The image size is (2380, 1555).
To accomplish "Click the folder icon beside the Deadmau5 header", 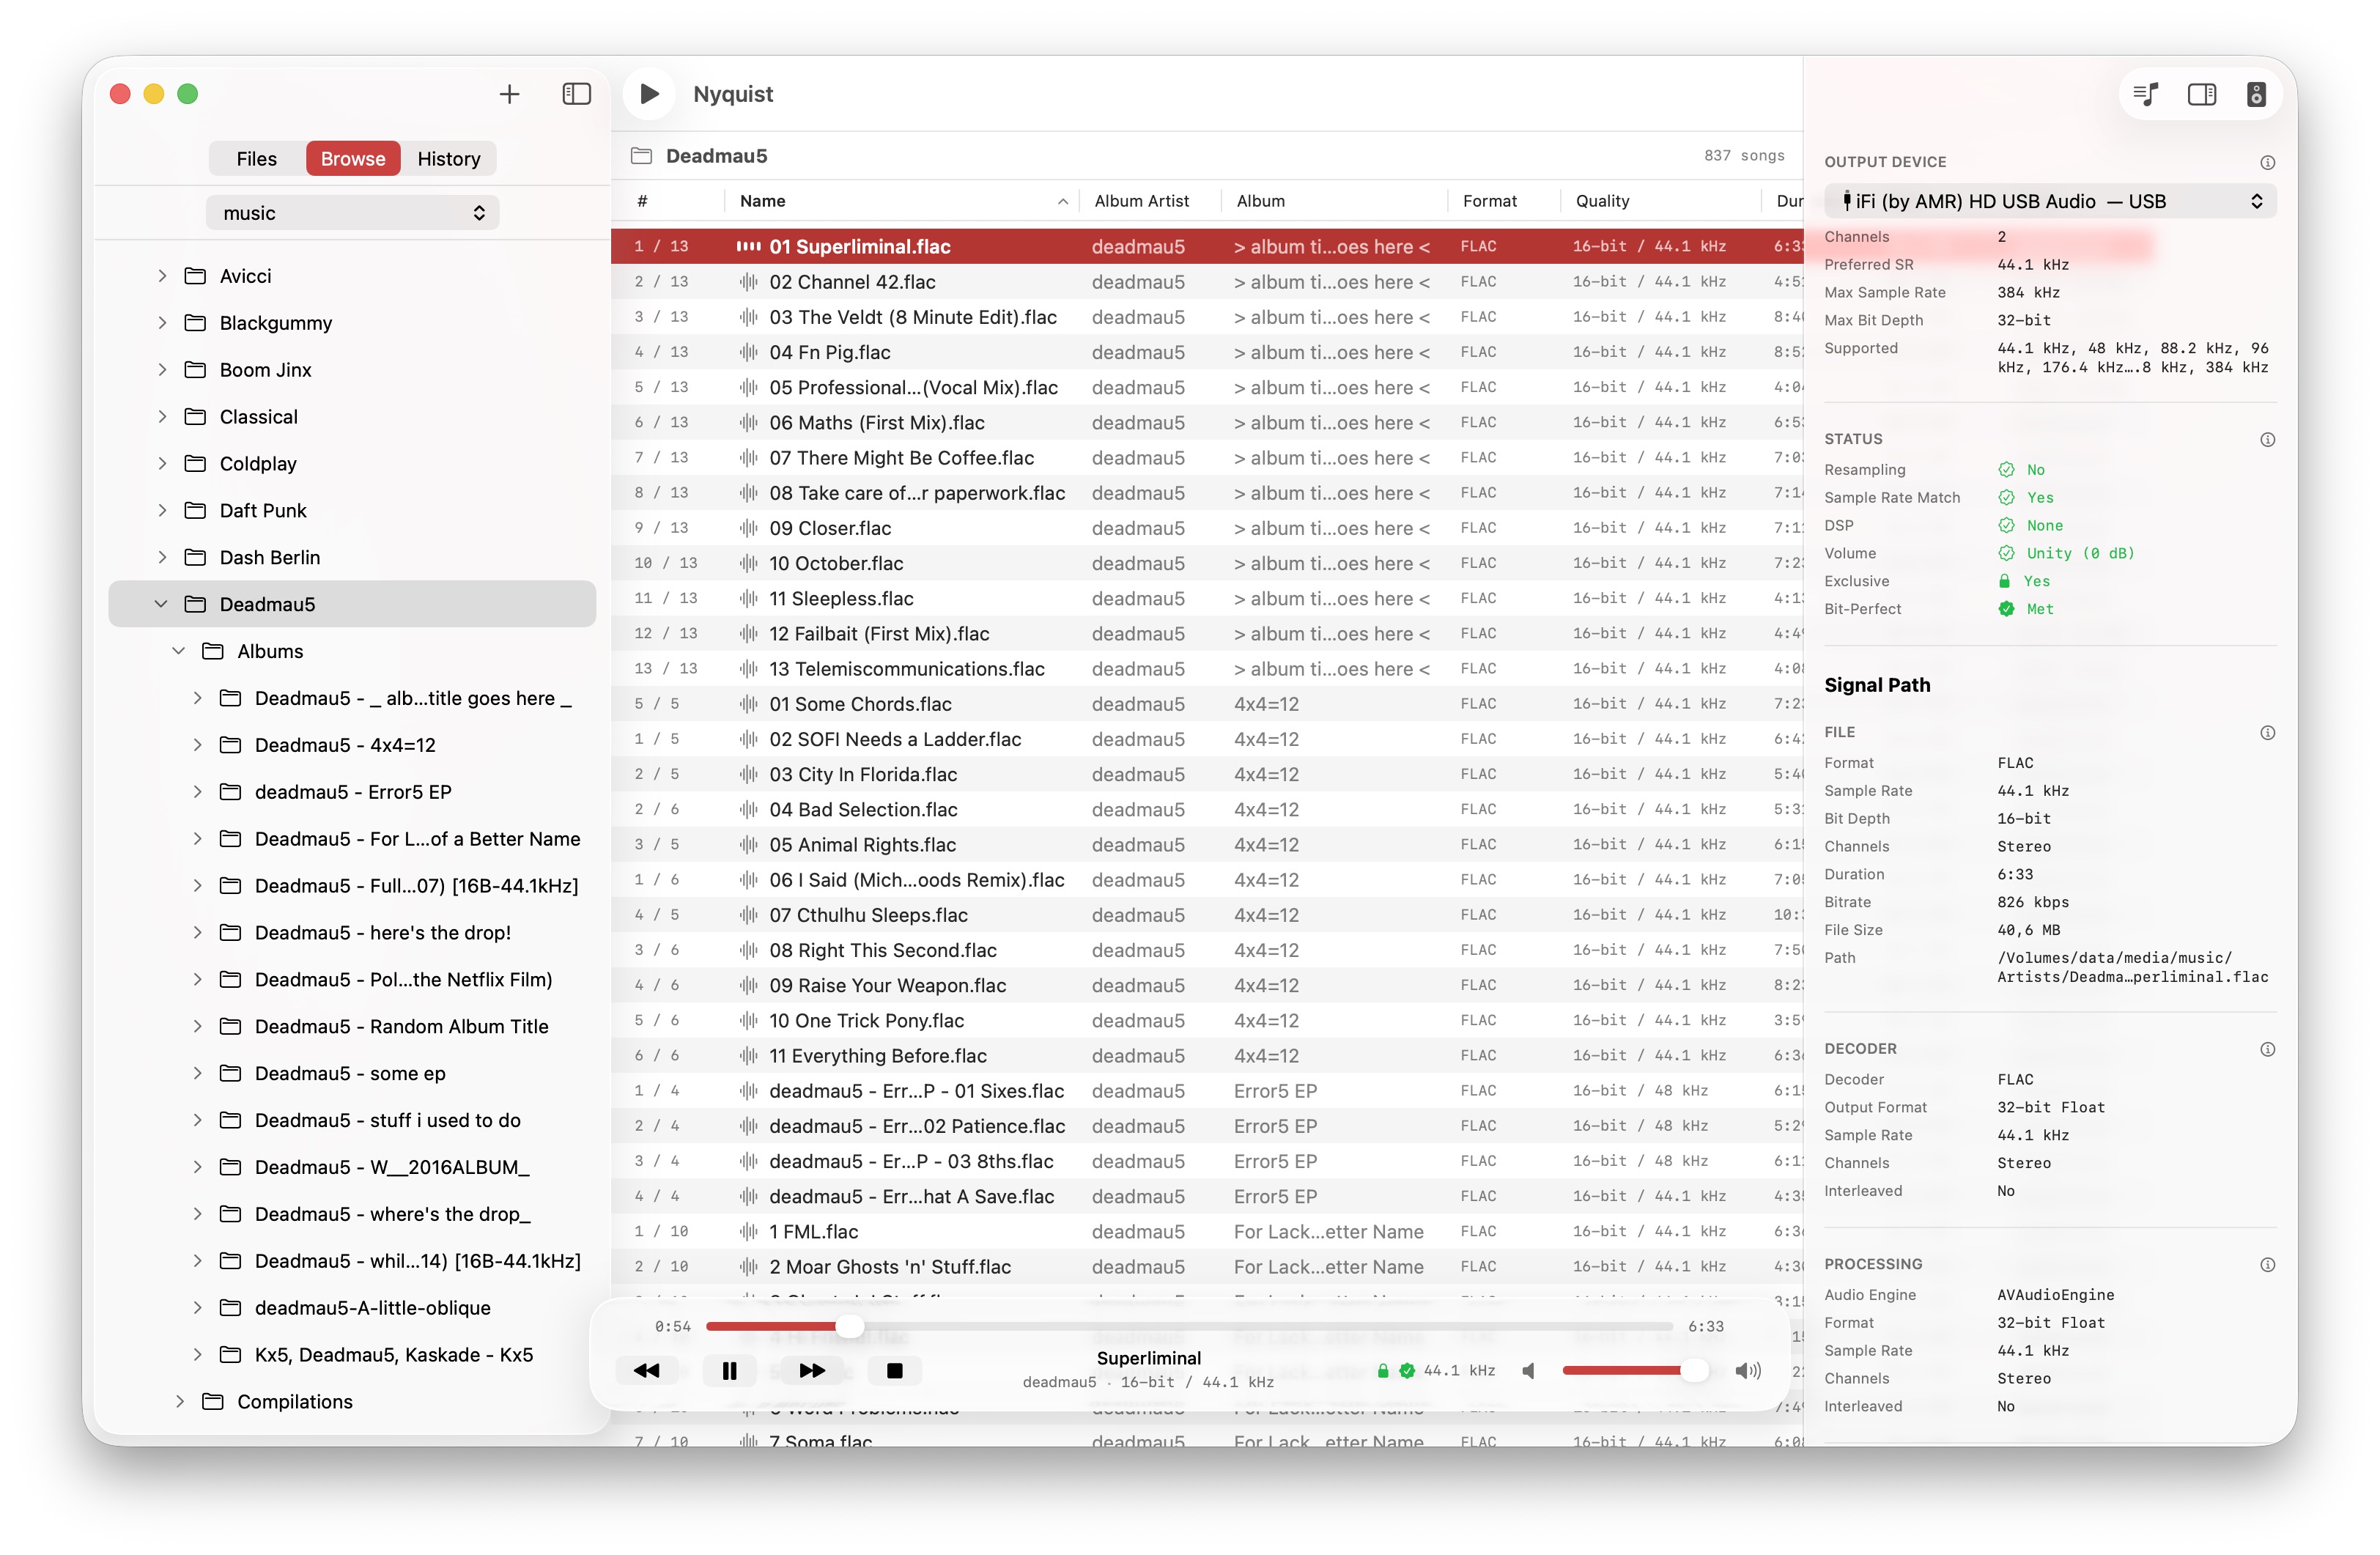I will [x=641, y=156].
